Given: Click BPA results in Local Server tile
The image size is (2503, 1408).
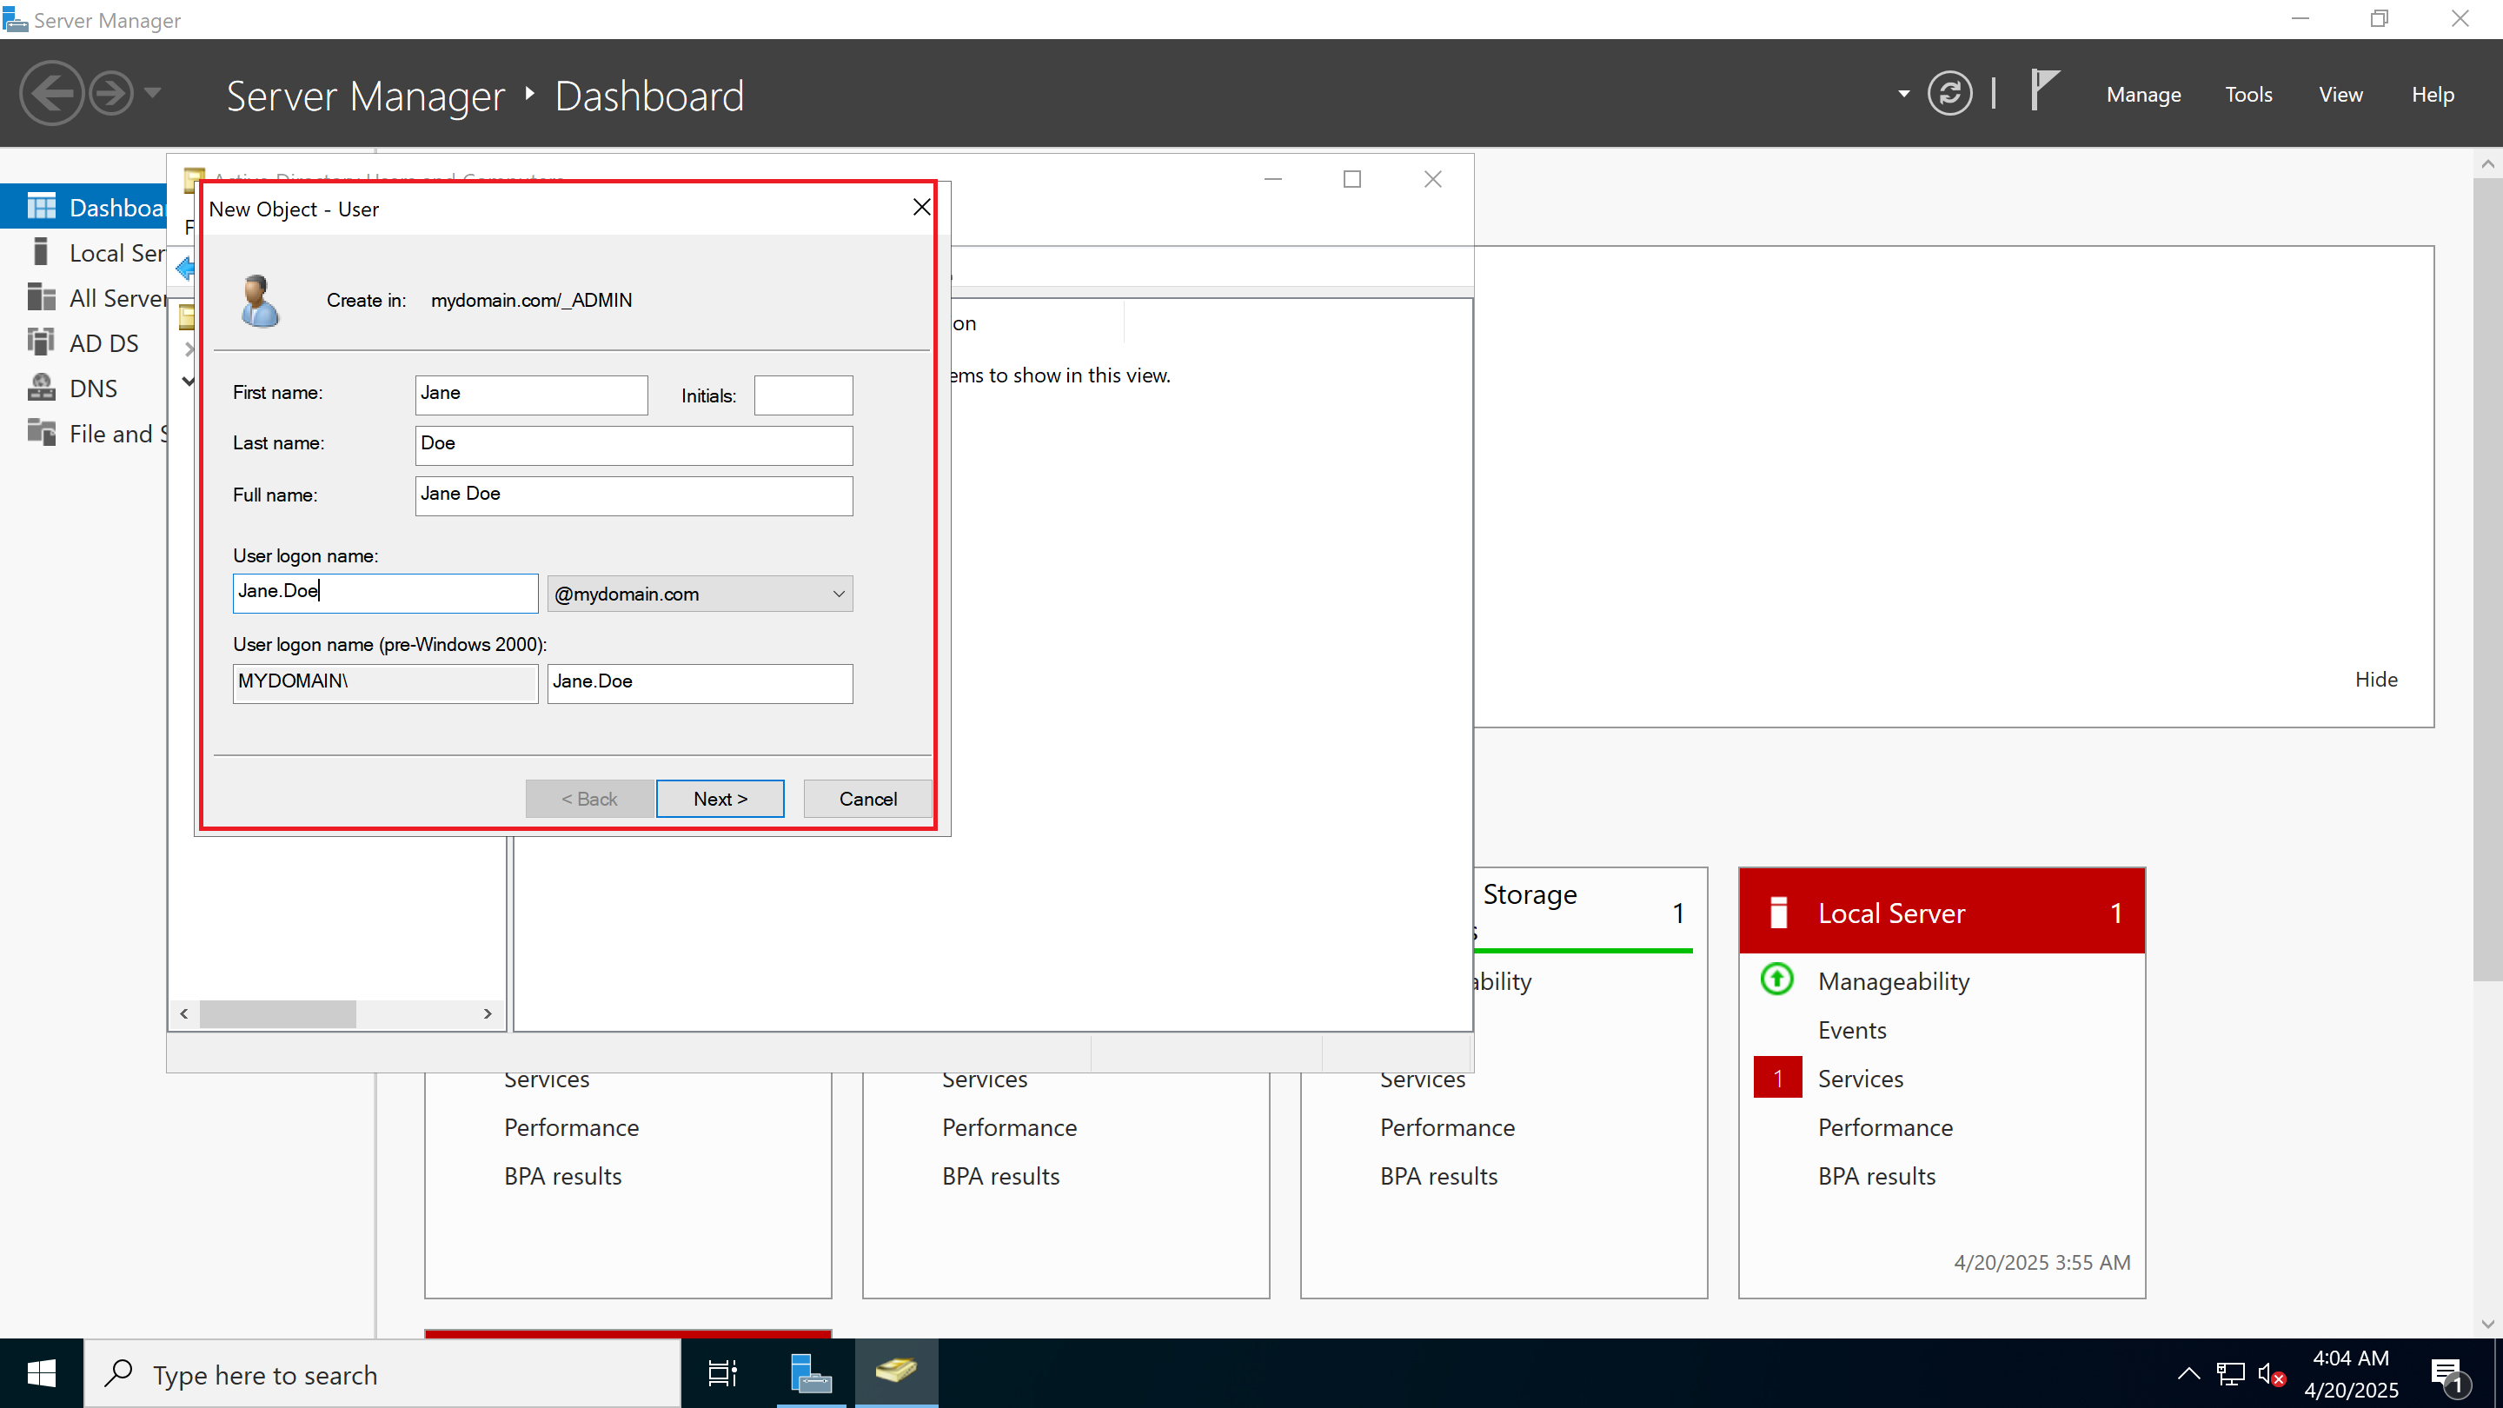Looking at the screenshot, I should click(x=1876, y=1176).
